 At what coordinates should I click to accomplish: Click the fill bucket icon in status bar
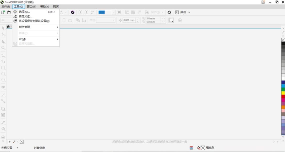coord(199,148)
